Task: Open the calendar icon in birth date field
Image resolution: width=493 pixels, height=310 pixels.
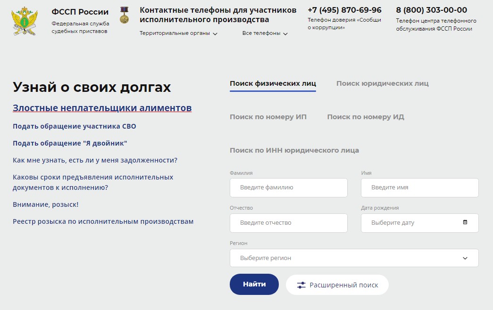Action: click(465, 222)
